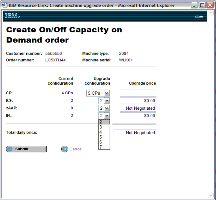Click the Internet Explorer page icon in title bar
The width and height of the screenshot is (216, 200).
tap(4, 5)
